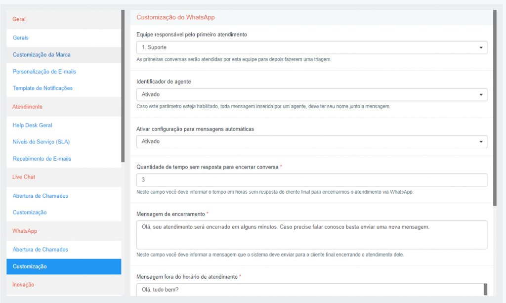
Task: Click the WhatsApp section header
Action: (25, 231)
